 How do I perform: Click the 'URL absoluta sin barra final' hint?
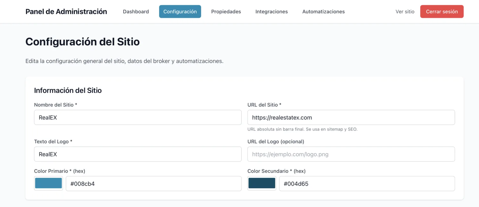tap(302, 129)
